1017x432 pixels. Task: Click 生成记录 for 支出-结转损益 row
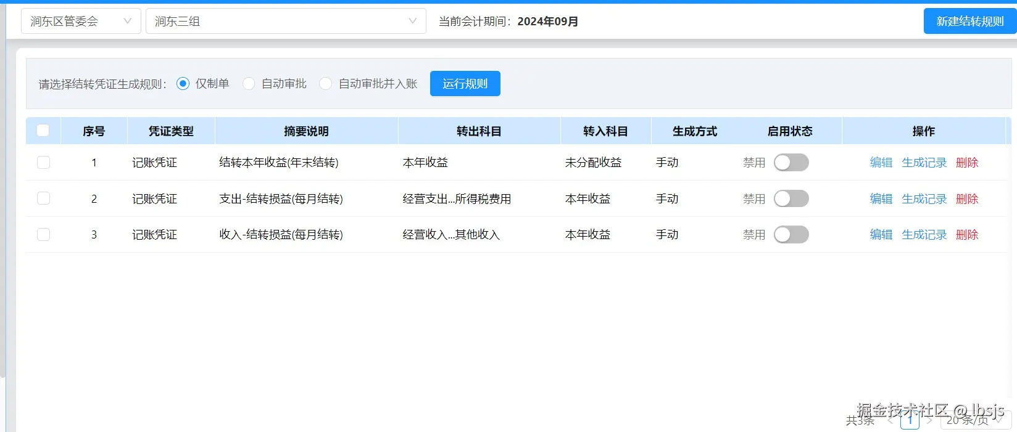[924, 199]
